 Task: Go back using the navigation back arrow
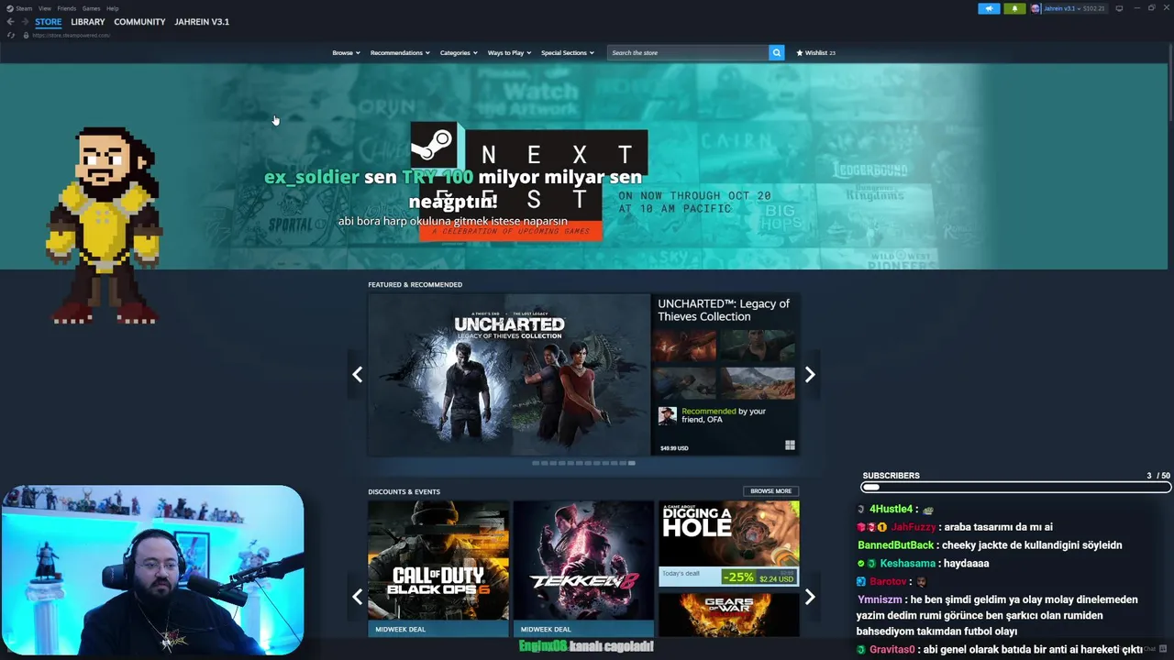pyautogui.click(x=11, y=22)
